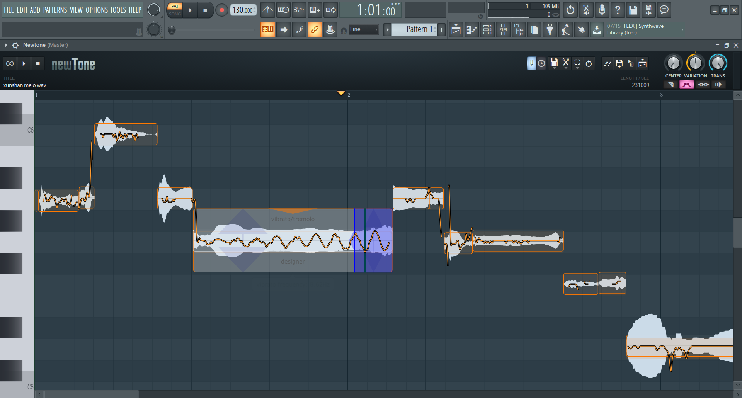
Task: Open the FILE menu
Action: tap(9, 10)
